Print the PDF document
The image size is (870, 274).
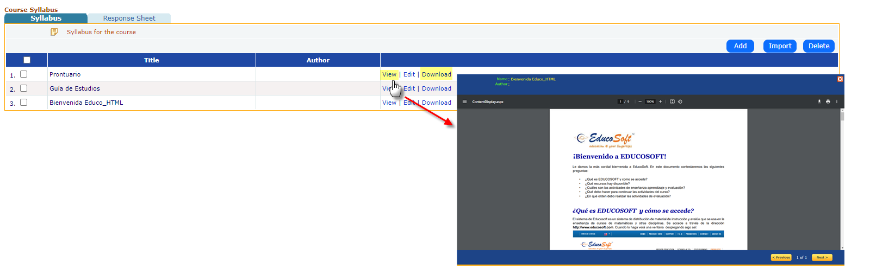(x=828, y=101)
